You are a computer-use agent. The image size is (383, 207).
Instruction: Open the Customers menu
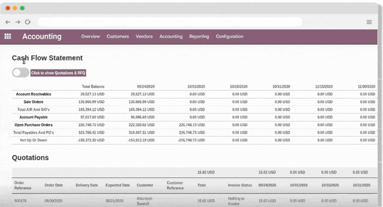117,36
